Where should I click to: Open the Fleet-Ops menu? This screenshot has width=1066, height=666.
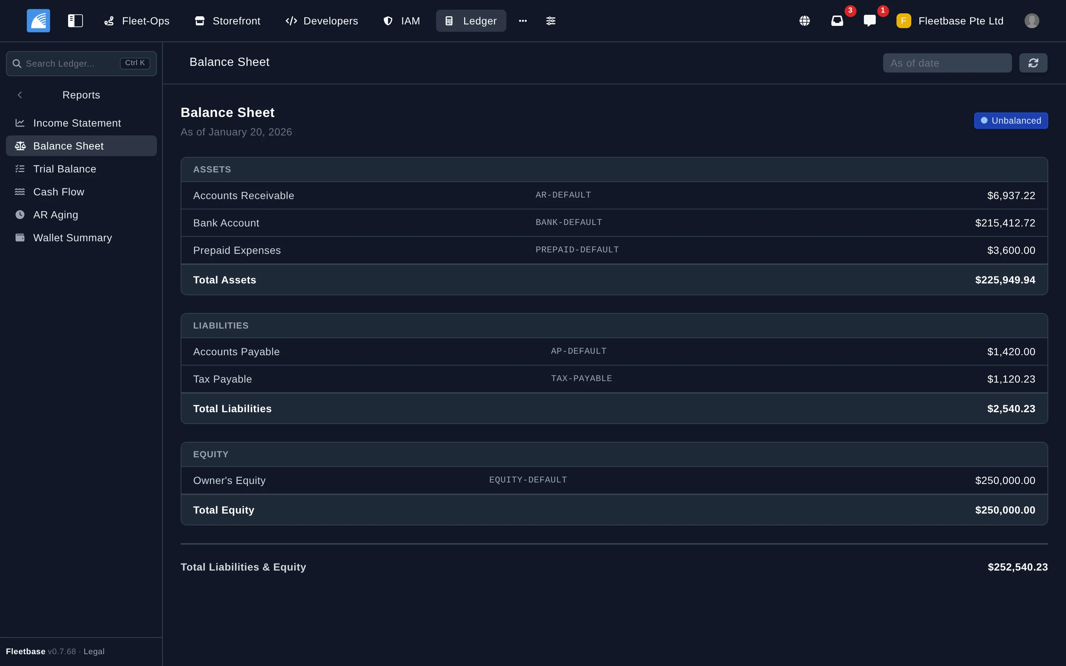point(137,21)
